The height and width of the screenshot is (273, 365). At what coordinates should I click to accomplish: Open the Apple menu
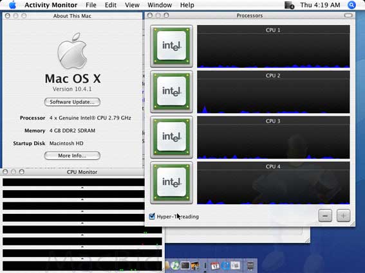(12, 5)
